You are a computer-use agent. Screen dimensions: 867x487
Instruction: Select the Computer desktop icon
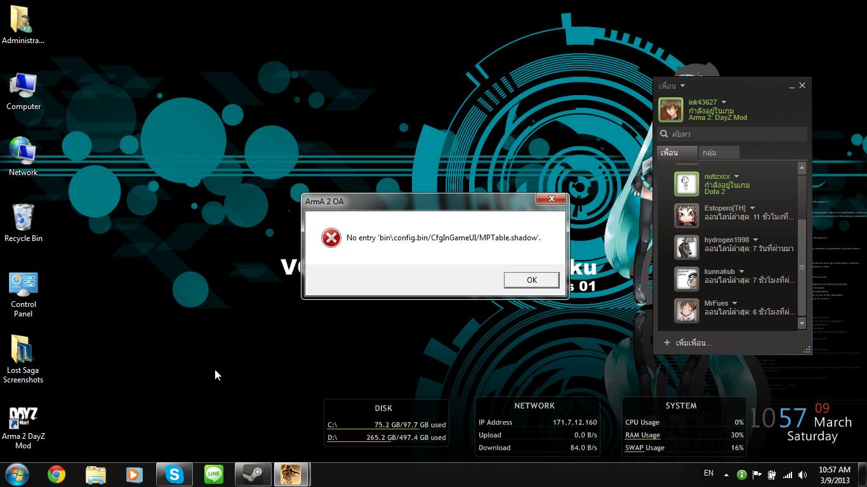pos(23,91)
